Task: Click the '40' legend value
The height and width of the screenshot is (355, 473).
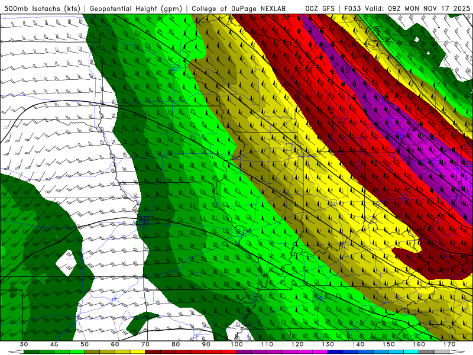Action: click(54, 344)
